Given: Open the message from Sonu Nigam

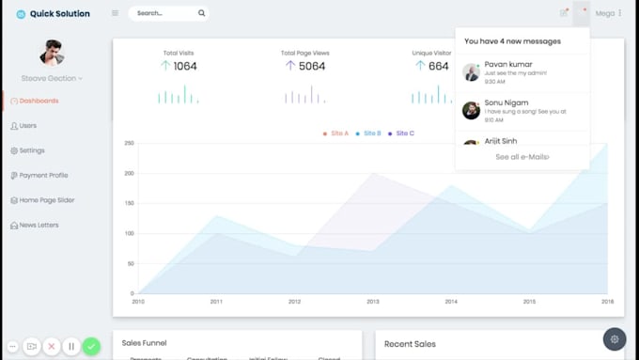Looking at the screenshot, I should [522, 112].
